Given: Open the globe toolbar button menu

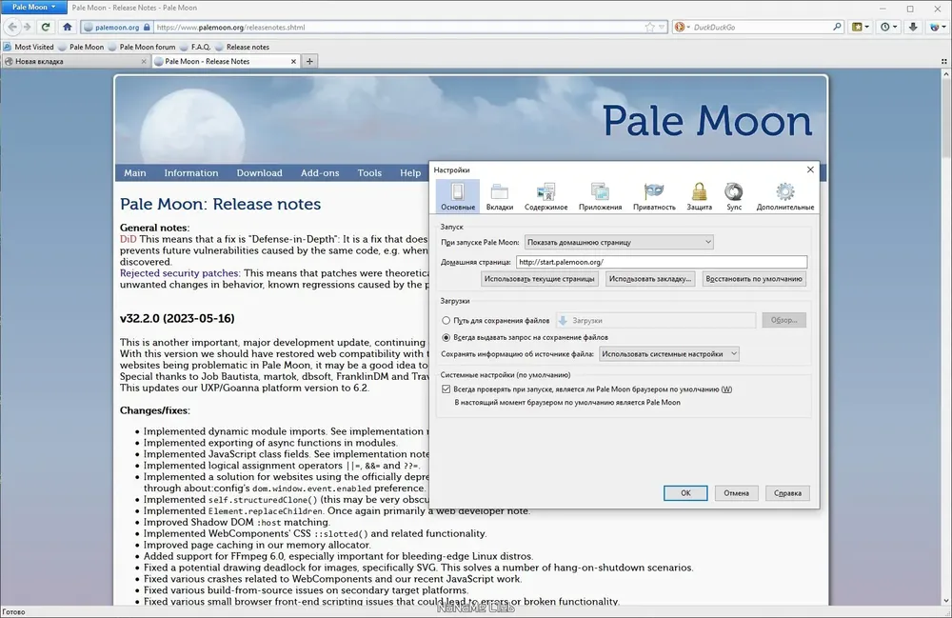Looking at the screenshot, I should click(x=938, y=27).
